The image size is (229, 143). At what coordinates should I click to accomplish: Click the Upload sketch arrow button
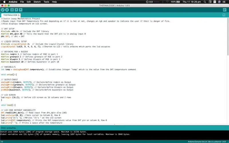[x=7, y=10]
